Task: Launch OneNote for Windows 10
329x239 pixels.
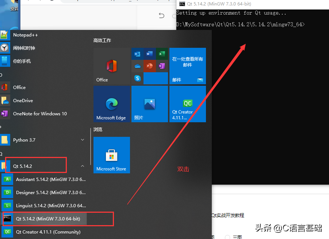Action: pyautogui.click(x=43, y=113)
